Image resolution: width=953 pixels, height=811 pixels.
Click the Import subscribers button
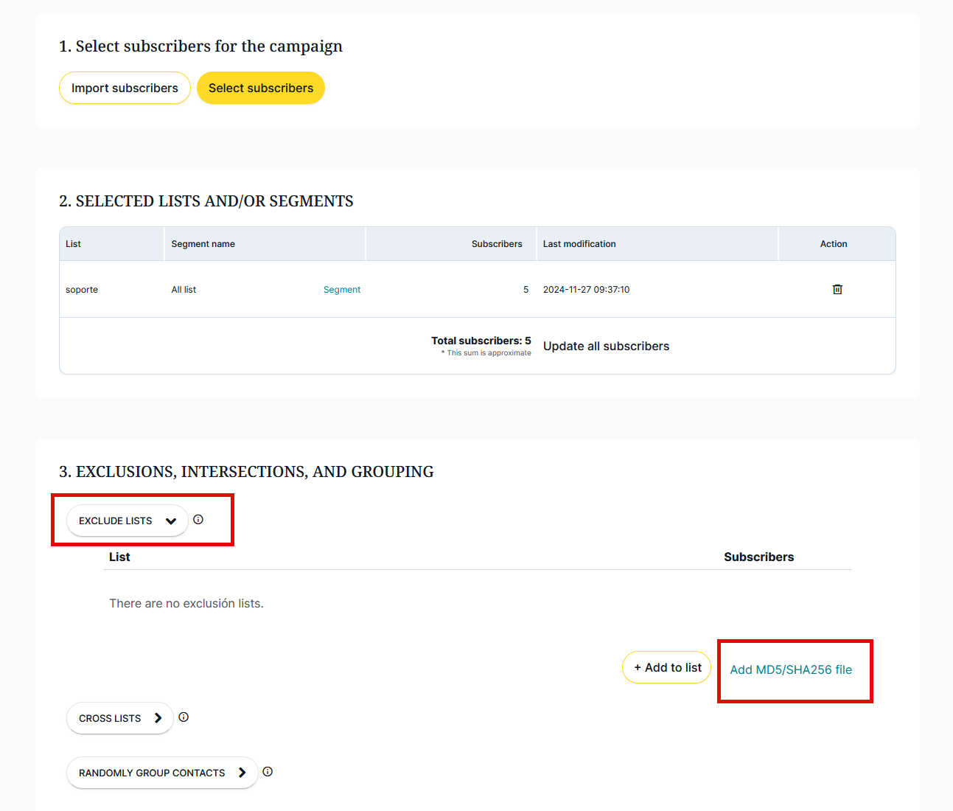click(125, 88)
